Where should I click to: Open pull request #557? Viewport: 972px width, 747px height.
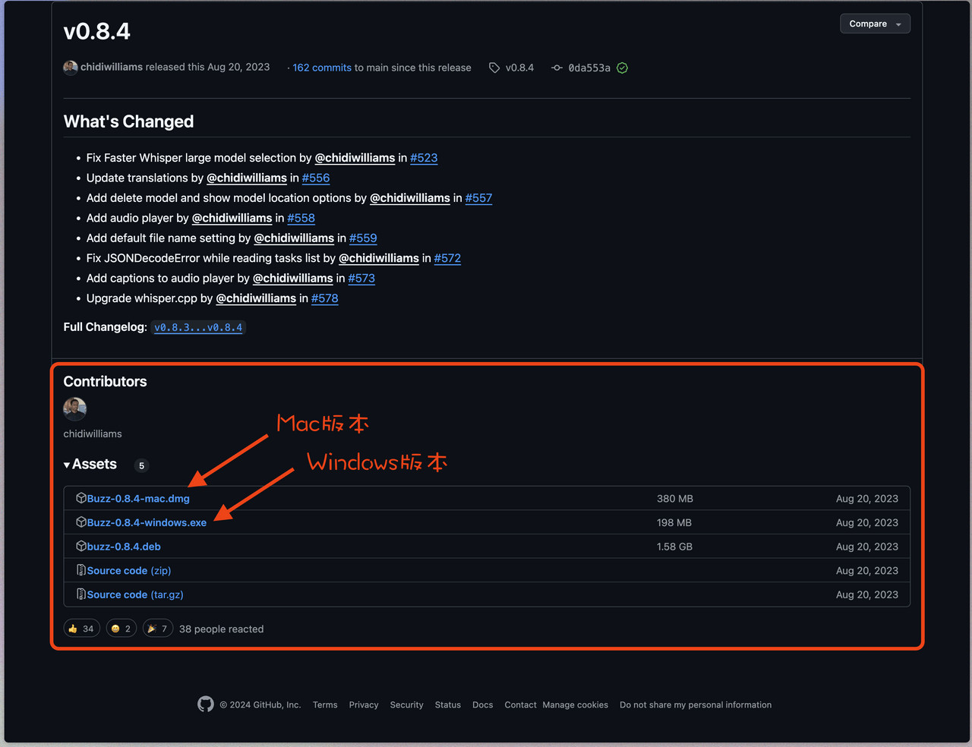(x=478, y=198)
